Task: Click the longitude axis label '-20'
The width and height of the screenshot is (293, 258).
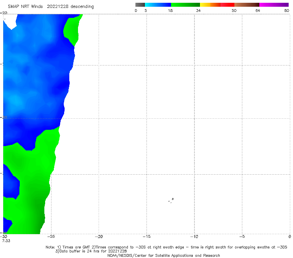Action: coord(99,237)
